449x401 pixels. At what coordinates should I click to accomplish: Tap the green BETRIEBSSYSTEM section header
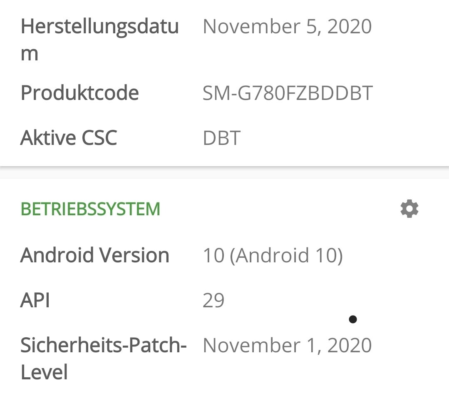tap(90, 209)
